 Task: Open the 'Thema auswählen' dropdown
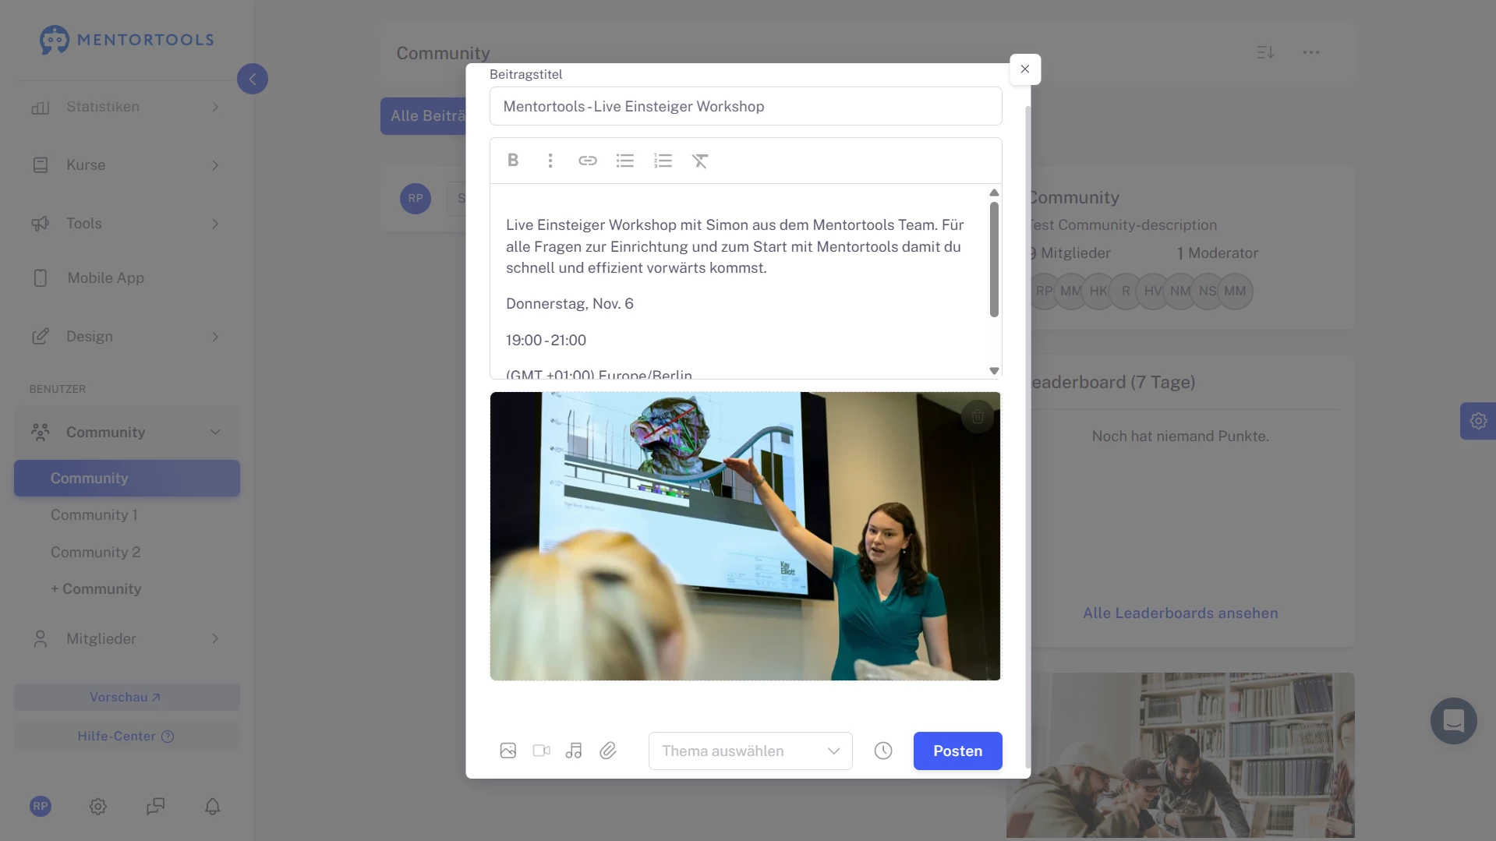(x=749, y=751)
